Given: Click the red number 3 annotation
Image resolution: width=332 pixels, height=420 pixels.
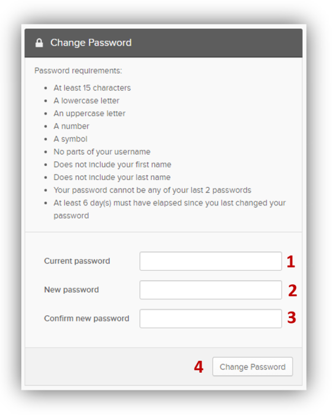Looking at the screenshot, I should coord(292,318).
